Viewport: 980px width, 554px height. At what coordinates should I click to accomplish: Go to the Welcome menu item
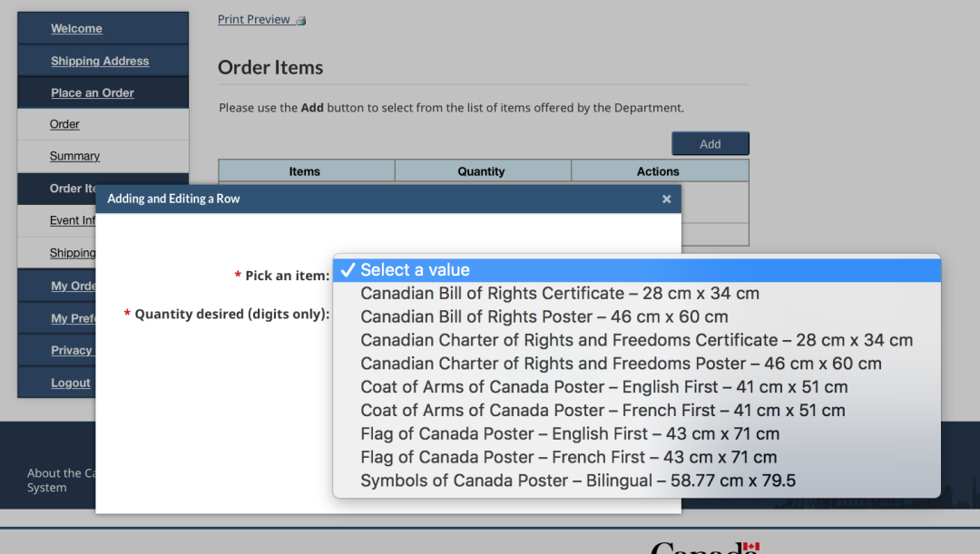[76, 29]
